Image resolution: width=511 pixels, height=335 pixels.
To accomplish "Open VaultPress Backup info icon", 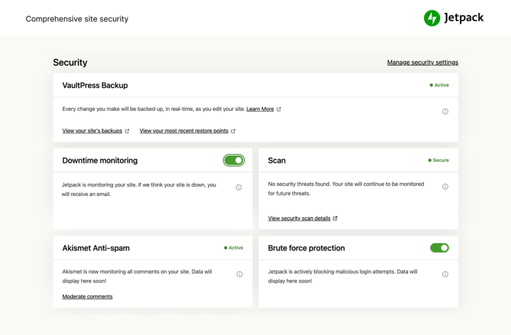I will pyautogui.click(x=445, y=112).
